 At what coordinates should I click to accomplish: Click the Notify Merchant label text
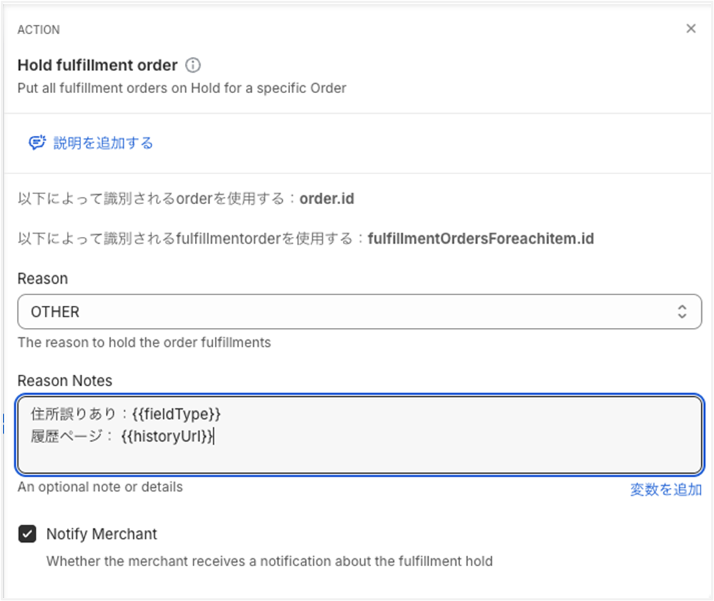pyautogui.click(x=102, y=534)
